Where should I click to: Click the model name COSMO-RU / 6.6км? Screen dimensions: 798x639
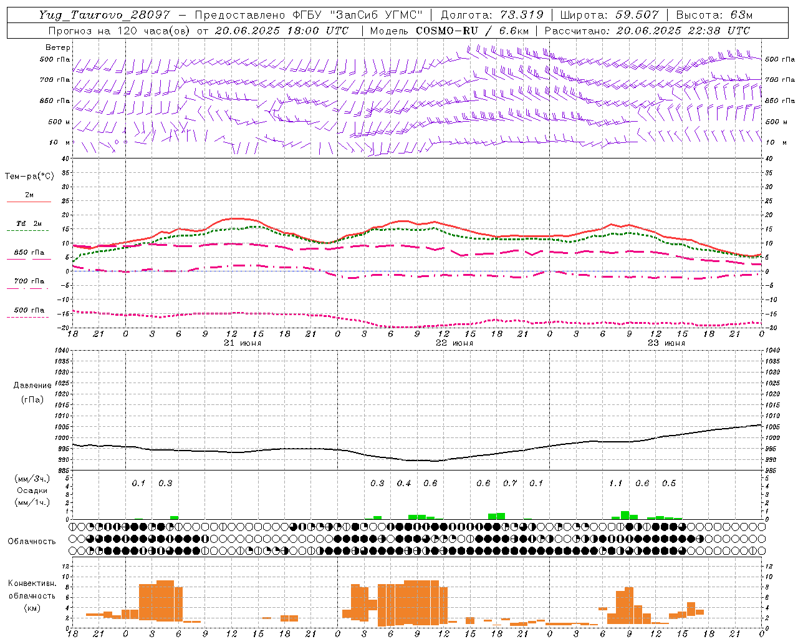tap(473, 31)
